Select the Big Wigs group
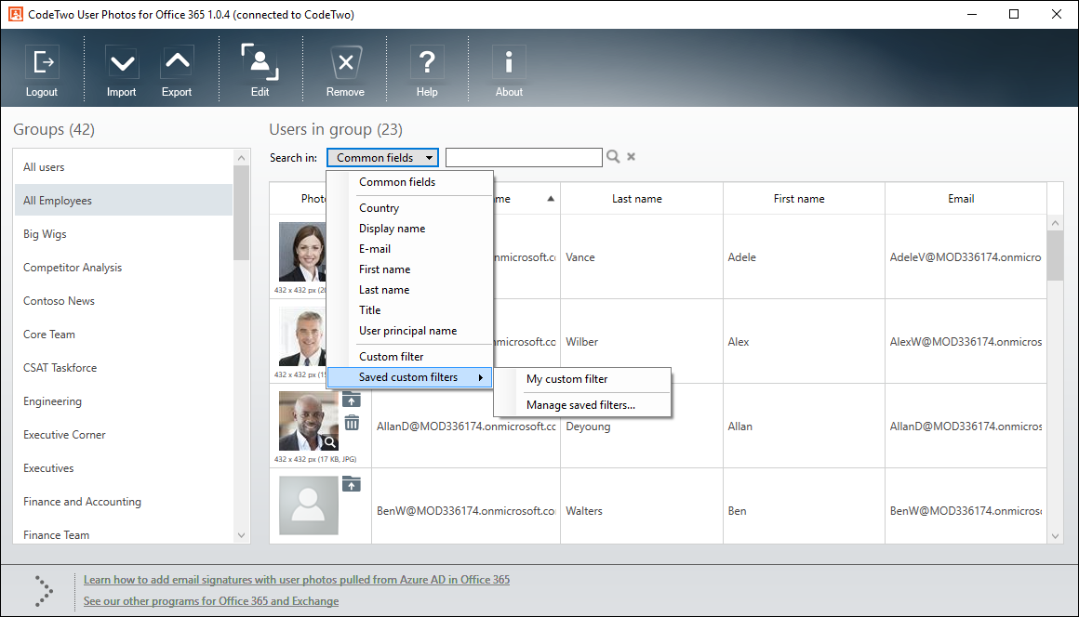This screenshot has width=1079, height=617. [x=124, y=234]
